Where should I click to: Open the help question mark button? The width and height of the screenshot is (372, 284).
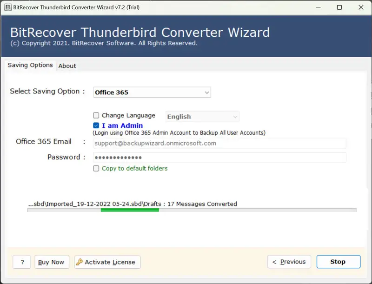[x=22, y=262]
